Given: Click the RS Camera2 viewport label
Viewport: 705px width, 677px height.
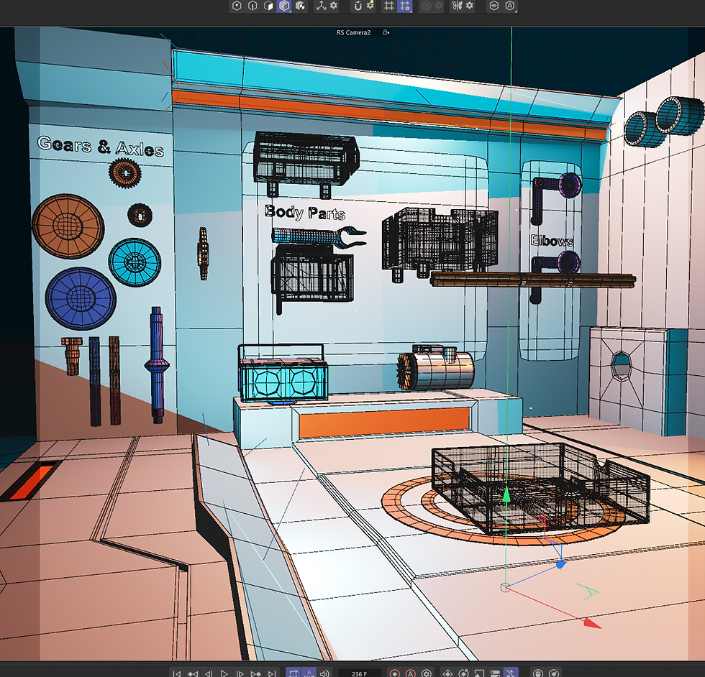Looking at the screenshot, I should point(353,32).
